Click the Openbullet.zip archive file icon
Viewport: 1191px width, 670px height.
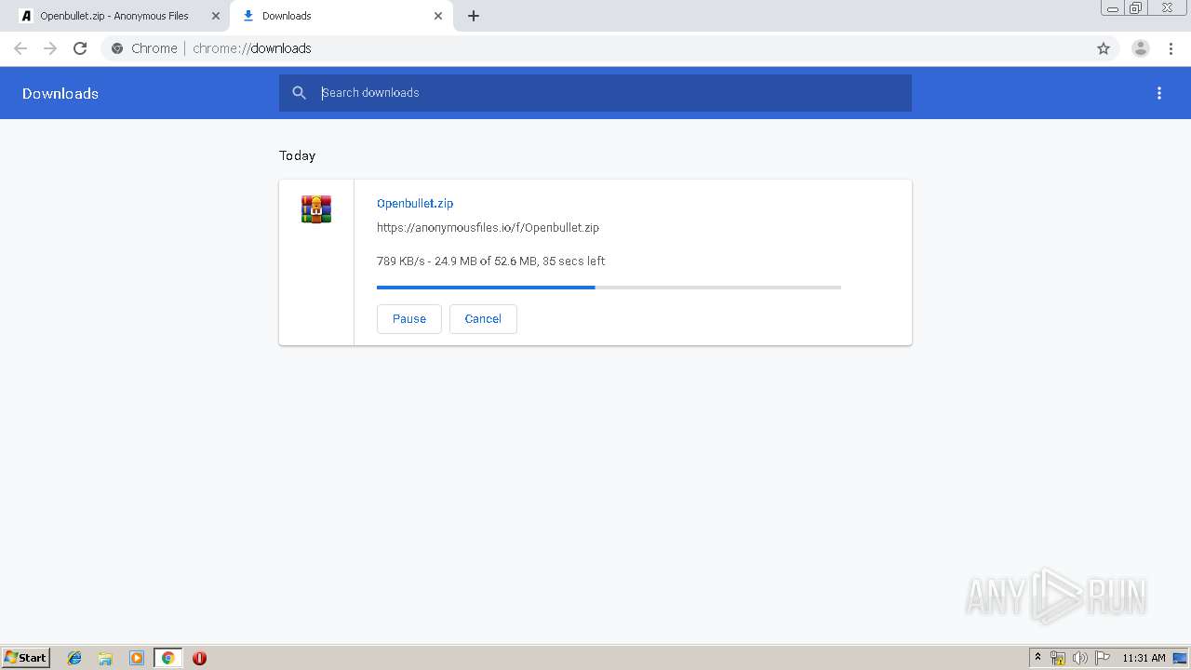coord(316,209)
